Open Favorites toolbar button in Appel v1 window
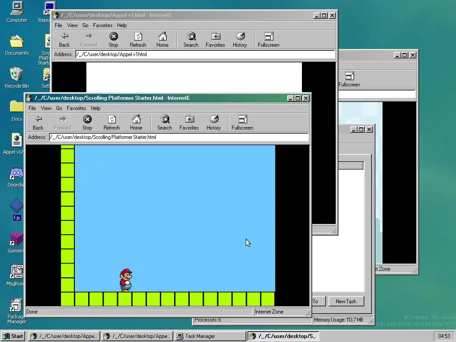456x342 pixels. point(215,40)
